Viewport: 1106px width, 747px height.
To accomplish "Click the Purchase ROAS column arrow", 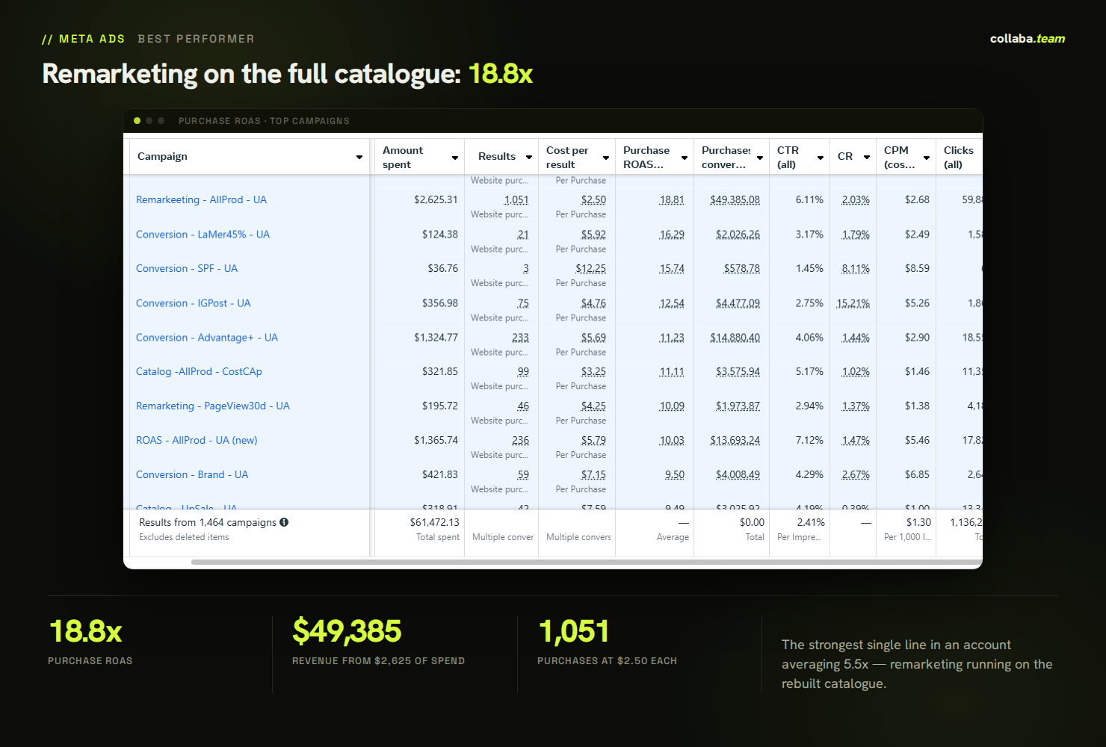I will pos(685,158).
